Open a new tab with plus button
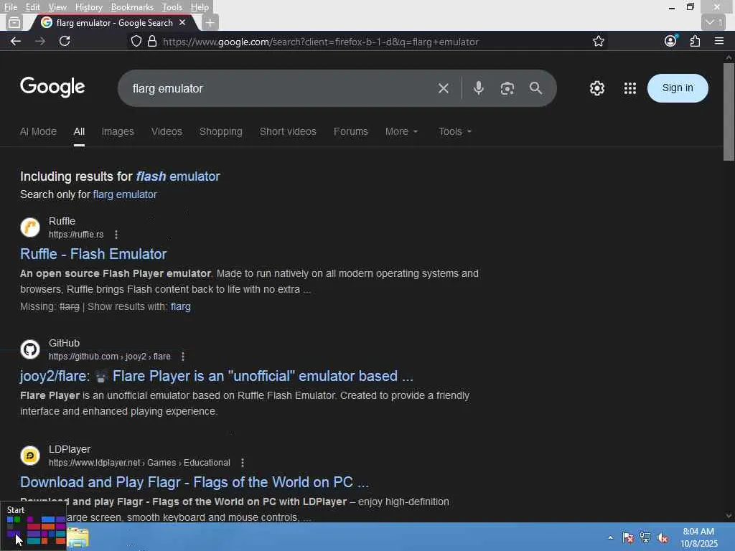The width and height of the screenshot is (735, 551). click(x=210, y=22)
